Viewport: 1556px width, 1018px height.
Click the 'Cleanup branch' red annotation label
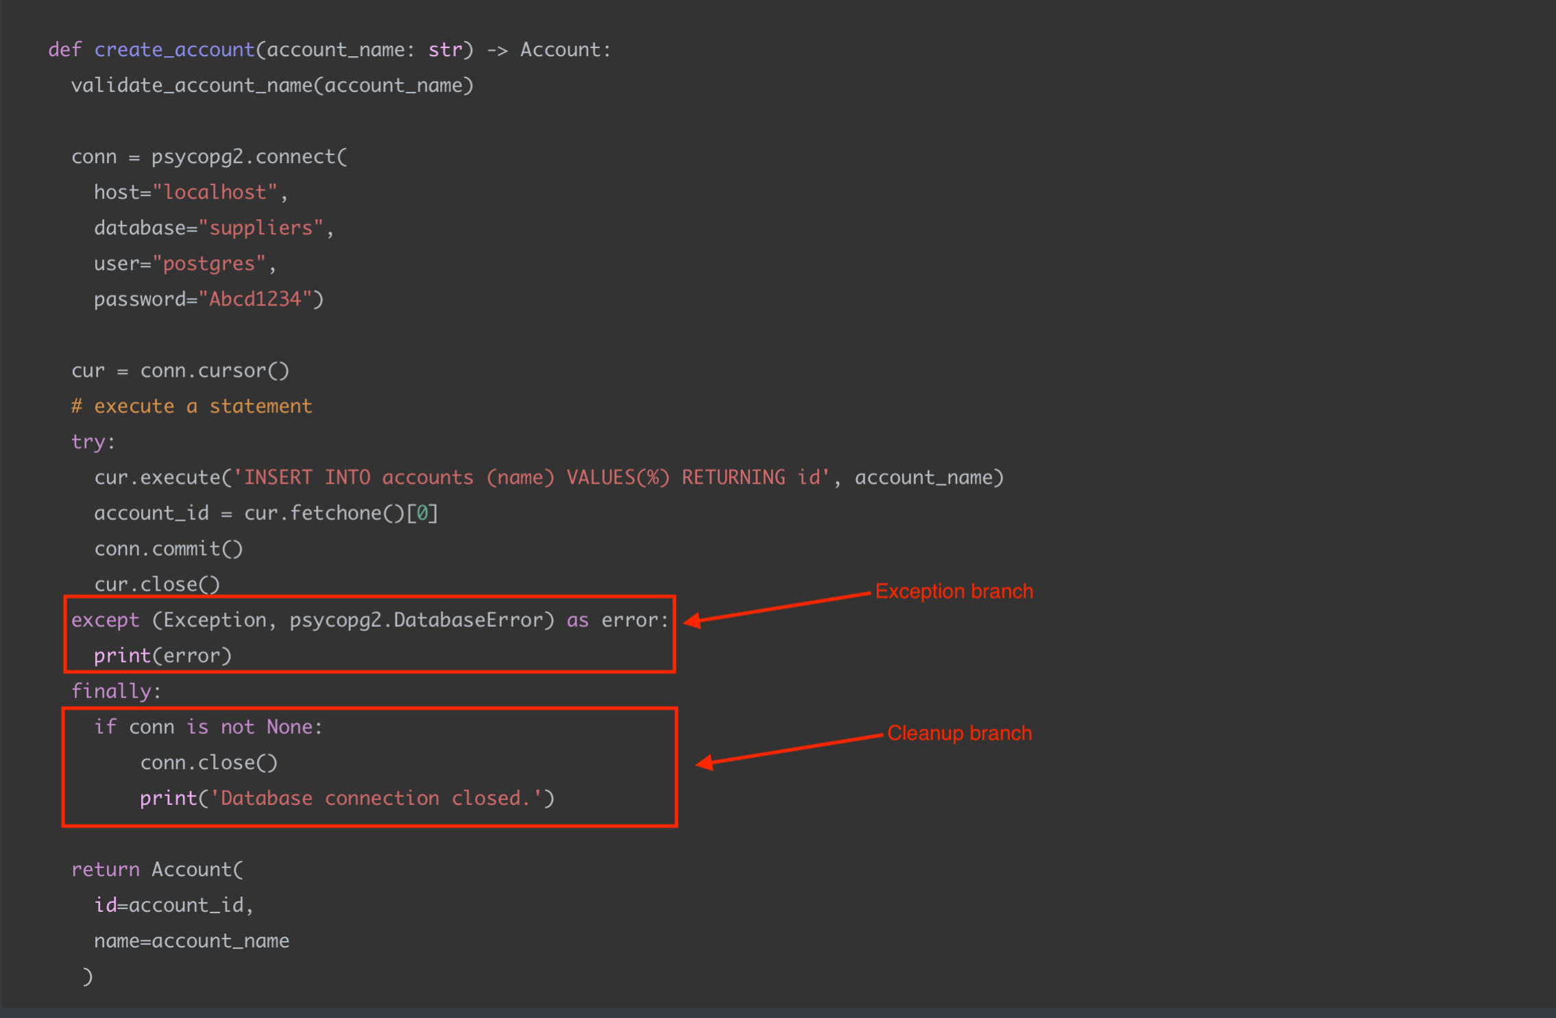pyautogui.click(x=959, y=733)
